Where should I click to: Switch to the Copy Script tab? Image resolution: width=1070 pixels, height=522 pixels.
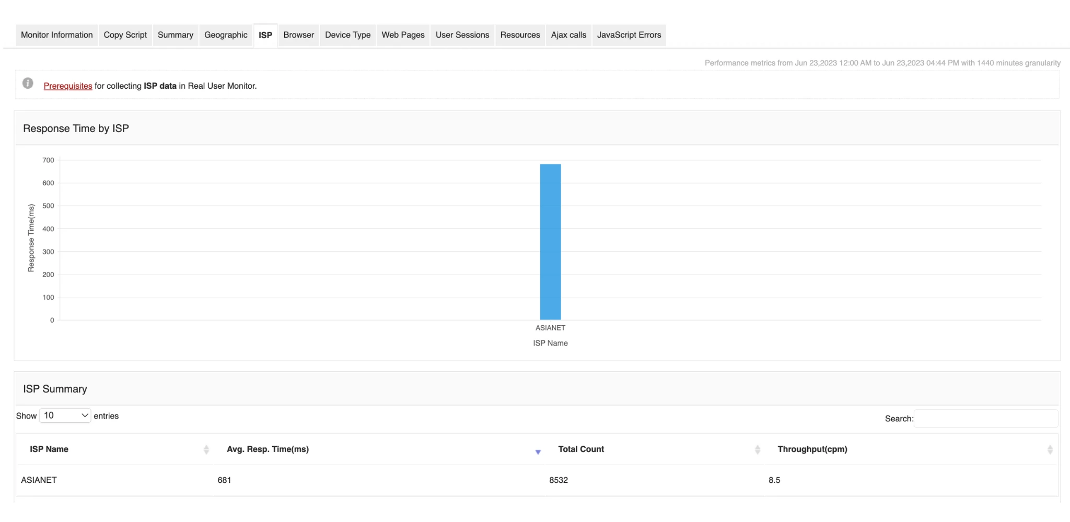click(x=125, y=35)
